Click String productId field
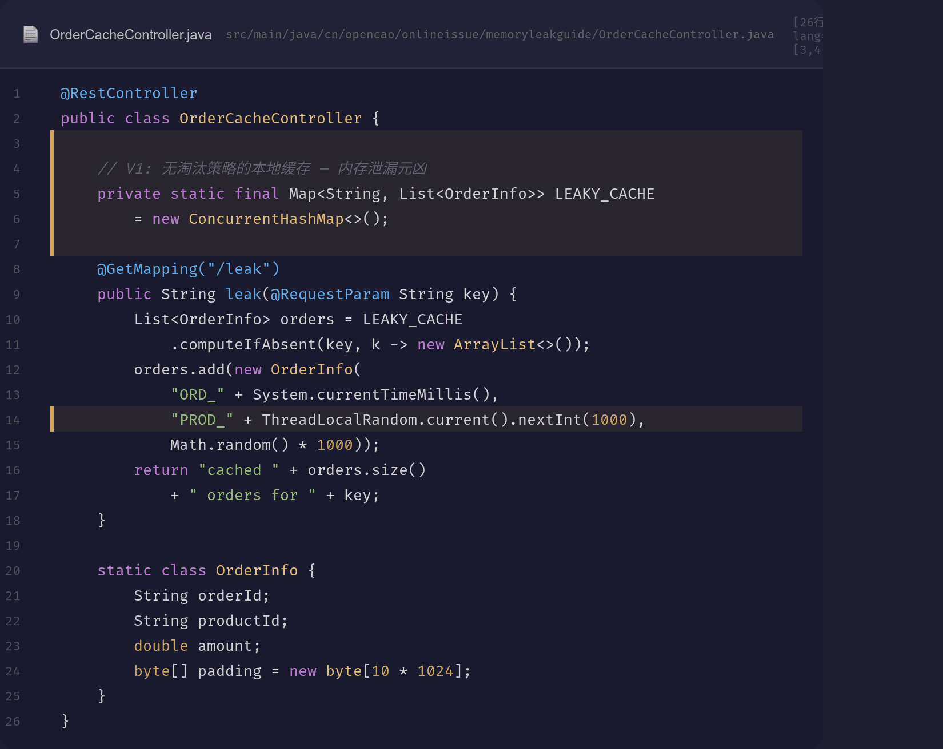Image resolution: width=943 pixels, height=749 pixels. (x=211, y=621)
